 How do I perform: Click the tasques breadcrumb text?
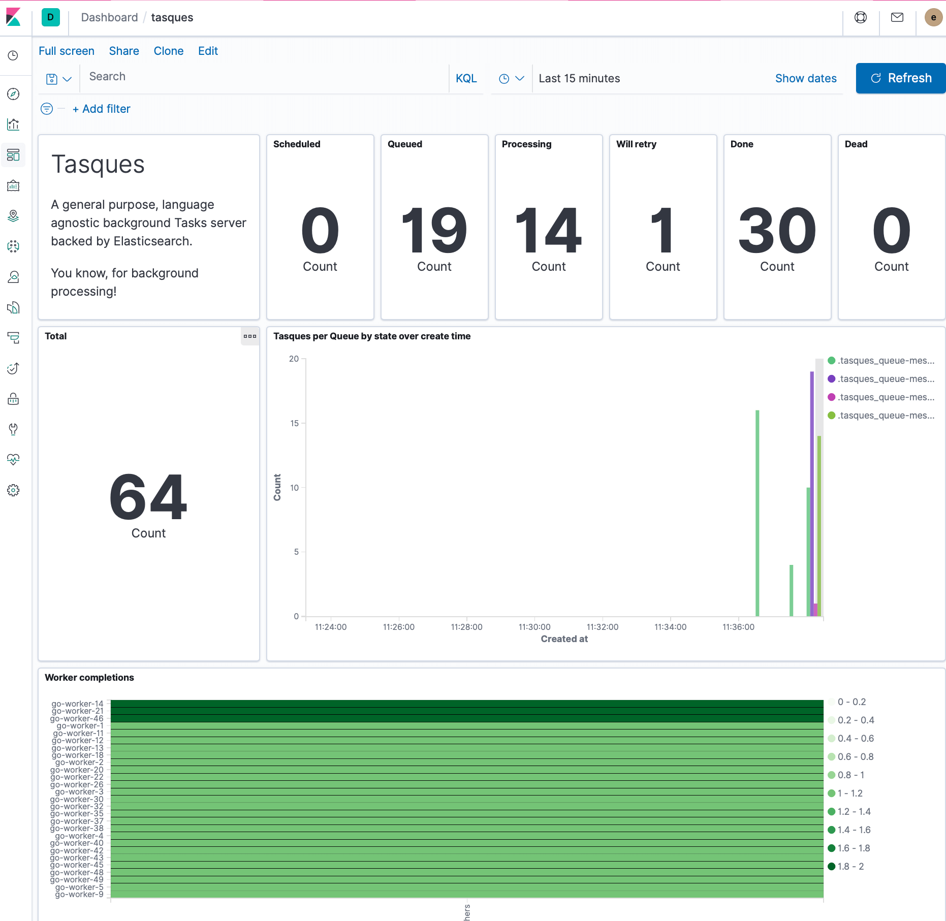[x=172, y=17]
